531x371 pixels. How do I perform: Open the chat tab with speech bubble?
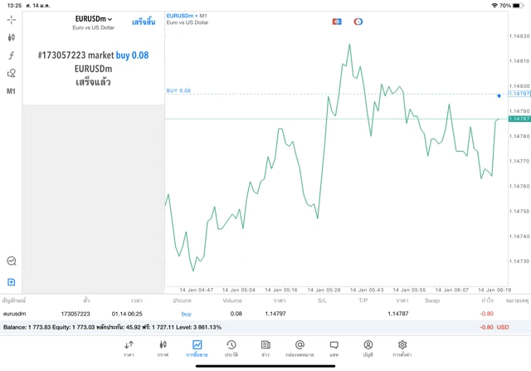[x=334, y=349]
